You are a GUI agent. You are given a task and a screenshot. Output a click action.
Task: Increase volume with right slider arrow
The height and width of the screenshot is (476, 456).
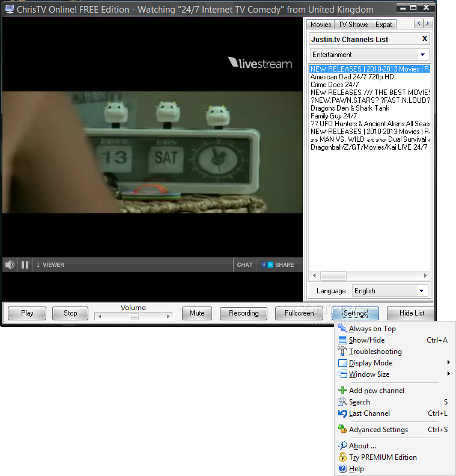click(x=168, y=317)
